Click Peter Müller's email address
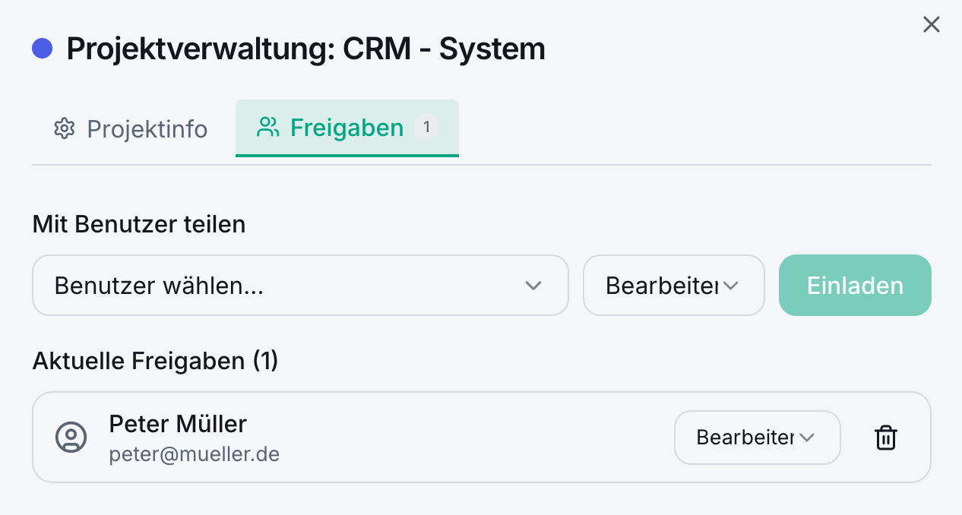This screenshot has width=962, height=515. tap(195, 454)
